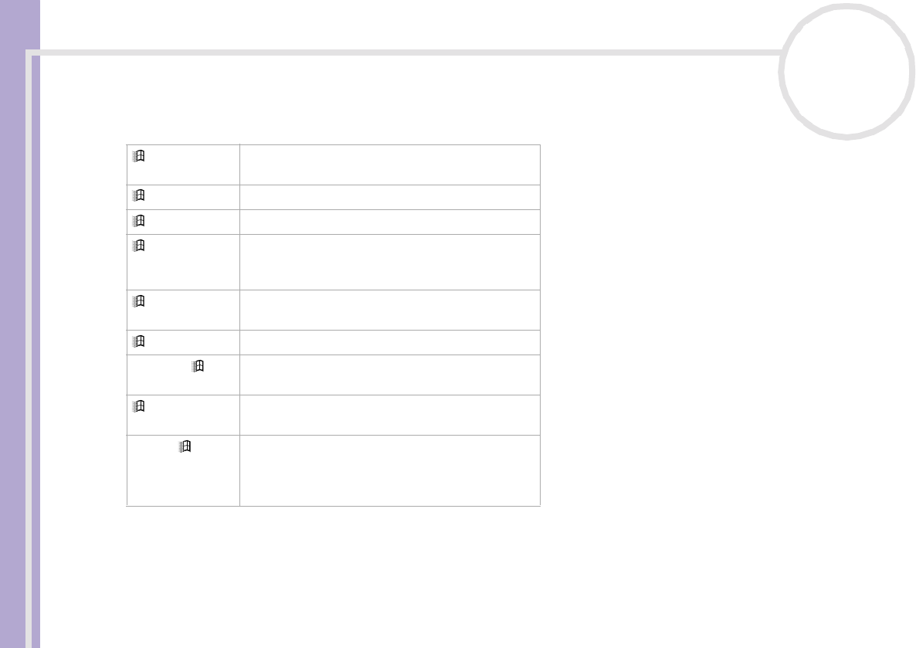Click the circular navigation badge at the page corner
Screen dimensions: 916x648
(x=846, y=71)
